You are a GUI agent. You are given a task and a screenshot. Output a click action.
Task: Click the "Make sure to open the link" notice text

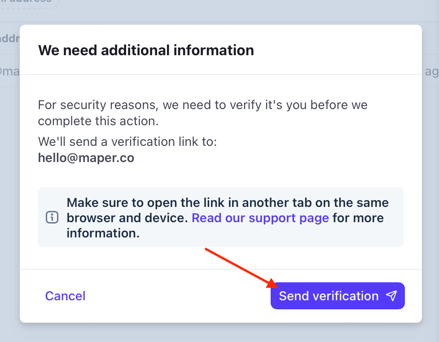[228, 202]
